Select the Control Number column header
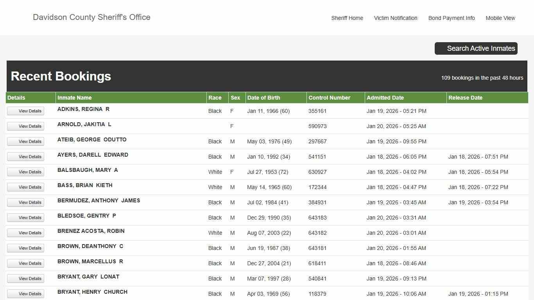Viewport: 534px width, 300px height. pos(329,98)
